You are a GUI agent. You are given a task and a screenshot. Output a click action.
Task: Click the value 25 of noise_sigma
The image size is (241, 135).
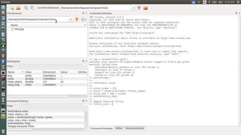[62, 82]
